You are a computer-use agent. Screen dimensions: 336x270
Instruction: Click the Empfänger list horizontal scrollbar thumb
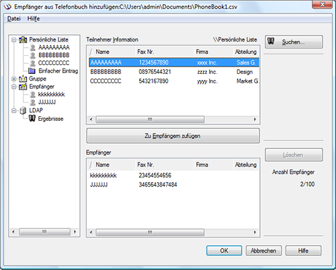150,232
